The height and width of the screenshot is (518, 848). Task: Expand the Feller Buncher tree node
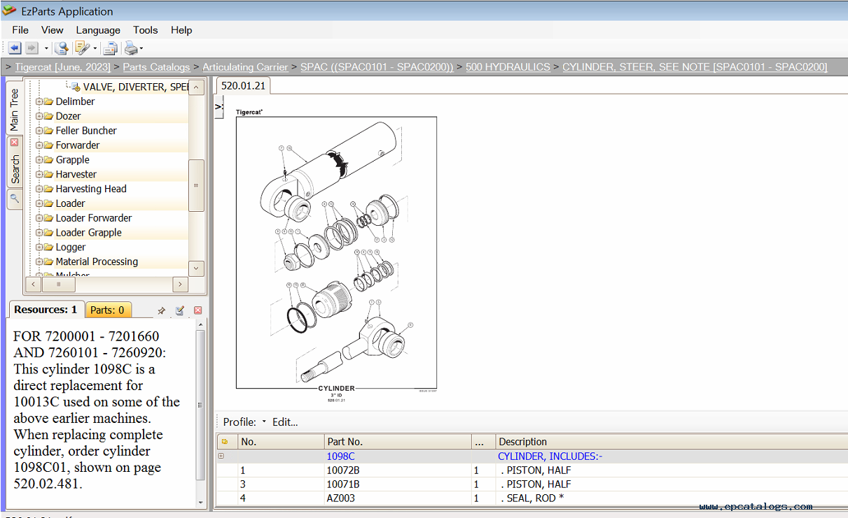point(39,131)
